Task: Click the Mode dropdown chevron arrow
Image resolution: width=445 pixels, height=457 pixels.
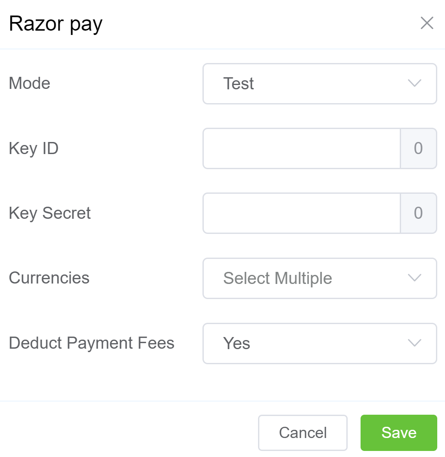Action: [414, 84]
